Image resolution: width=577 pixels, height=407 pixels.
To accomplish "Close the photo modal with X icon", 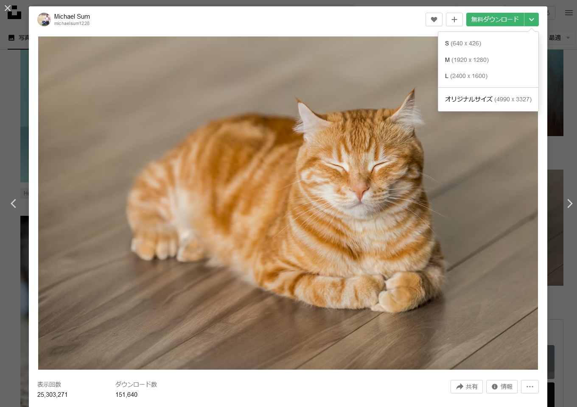I will coord(8,8).
